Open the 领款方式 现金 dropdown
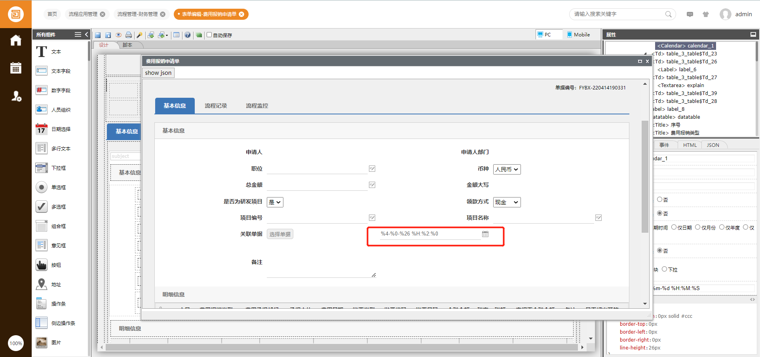This screenshot has height=357, width=760. coord(507,202)
